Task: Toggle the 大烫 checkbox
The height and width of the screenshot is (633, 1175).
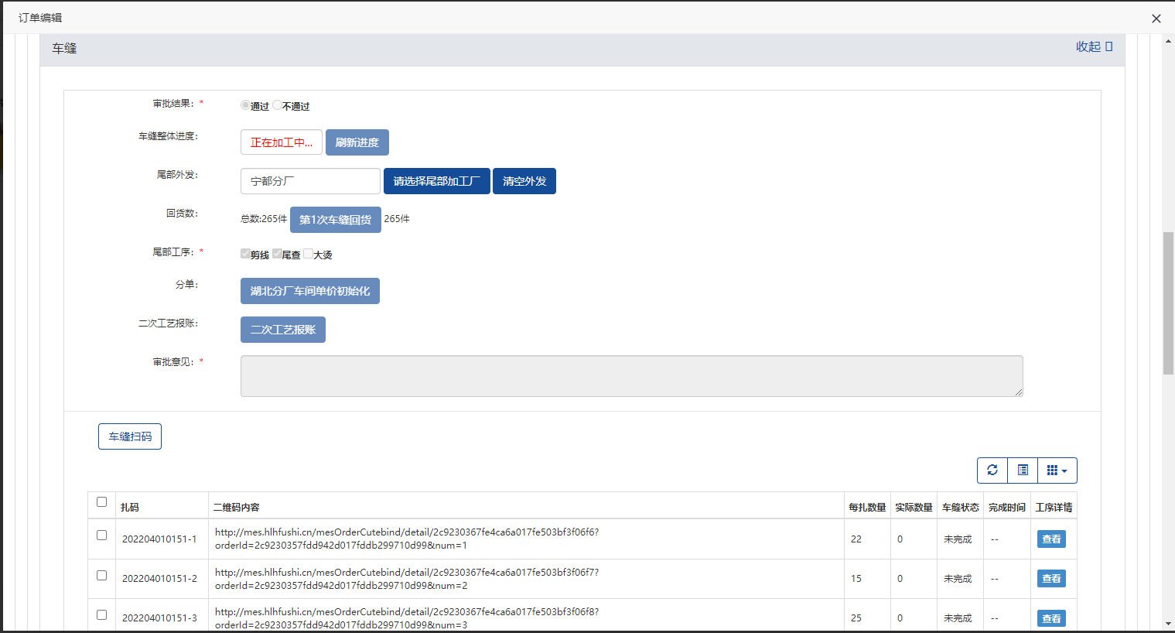Action: pyautogui.click(x=308, y=254)
